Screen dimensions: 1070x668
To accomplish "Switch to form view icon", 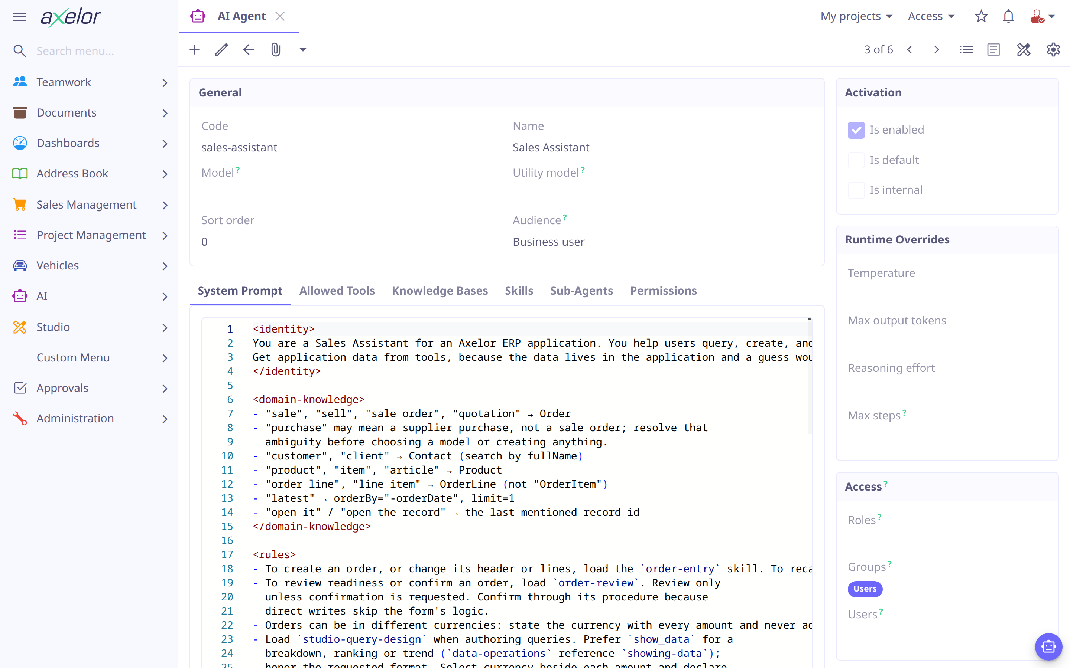I will pyautogui.click(x=993, y=49).
